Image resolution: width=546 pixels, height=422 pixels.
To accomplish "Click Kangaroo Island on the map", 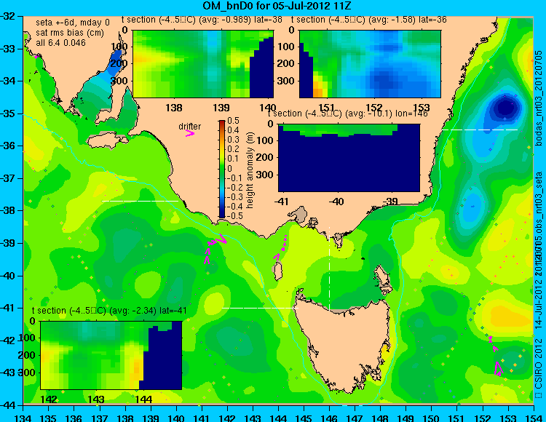I will pyautogui.click(x=106, y=141).
